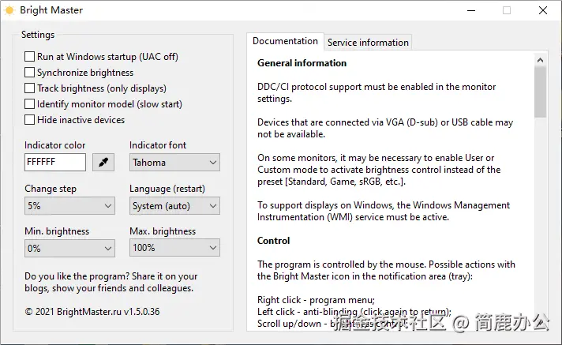Image resolution: width=562 pixels, height=345 pixels.
Task: Expand the Change step dropdown
Action: [x=69, y=206]
